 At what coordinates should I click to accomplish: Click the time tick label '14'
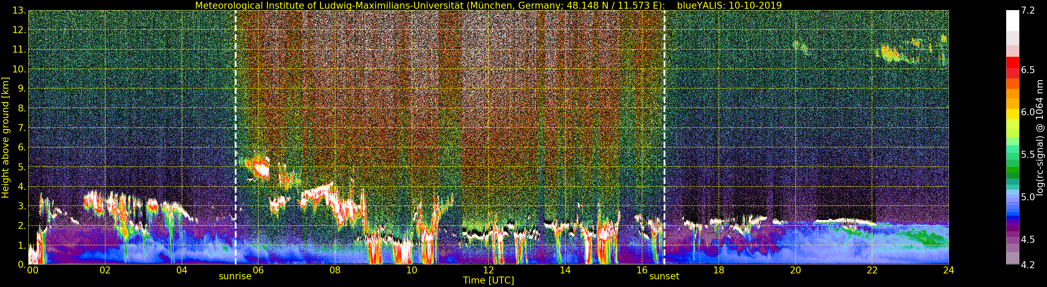coord(565,270)
